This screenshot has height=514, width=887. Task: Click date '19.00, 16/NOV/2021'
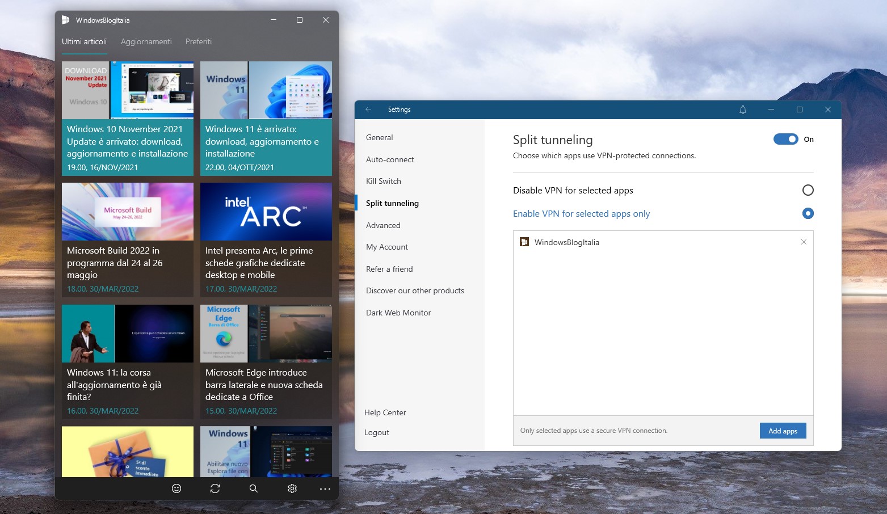[x=102, y=167]
